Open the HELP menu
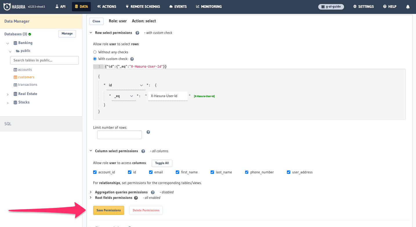The height and width of the screenshot is (227, 416). [x=389, y=6]
